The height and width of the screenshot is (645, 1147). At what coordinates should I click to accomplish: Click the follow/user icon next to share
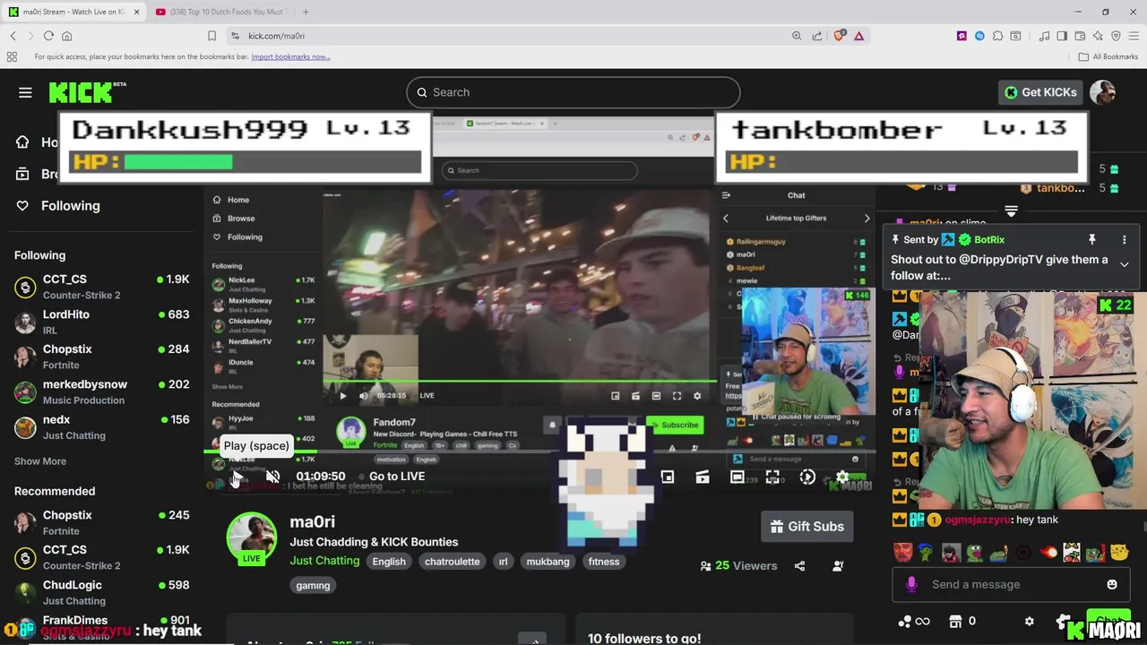(x=838, y=566)
